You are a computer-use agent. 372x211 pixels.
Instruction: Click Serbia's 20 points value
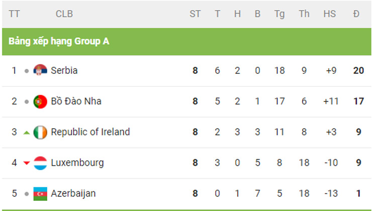click(358, 71)
